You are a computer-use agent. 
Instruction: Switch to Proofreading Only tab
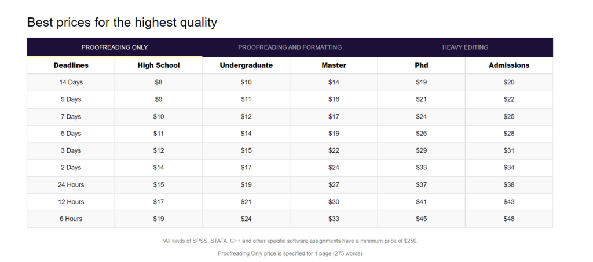coord(115,47)
